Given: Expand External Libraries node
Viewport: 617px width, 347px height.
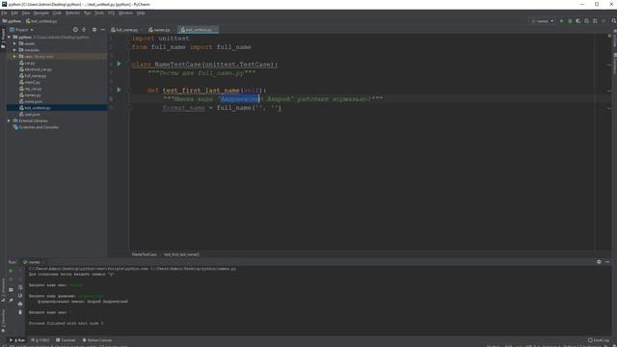Looking at the screenshot, I should click(x=9, y=120).
